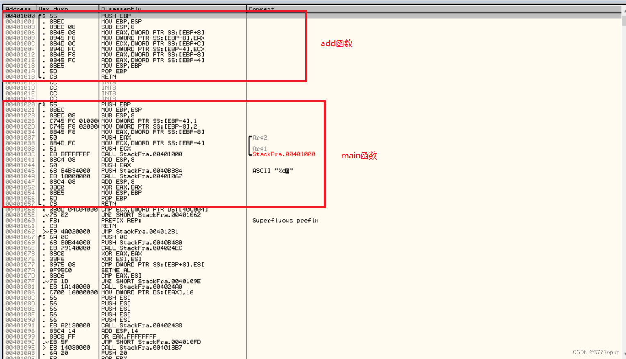Image resolution: width=626 pixels, height=359 pixels.
Task: Select MOV EBP,ESP at address 00401021
Action: tap(121, 110)
